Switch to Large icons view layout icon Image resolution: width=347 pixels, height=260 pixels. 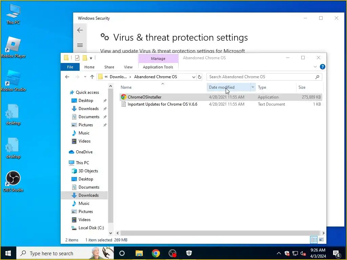321,240
